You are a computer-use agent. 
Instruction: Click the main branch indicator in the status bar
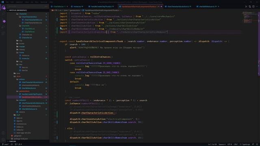coord(5,144)
